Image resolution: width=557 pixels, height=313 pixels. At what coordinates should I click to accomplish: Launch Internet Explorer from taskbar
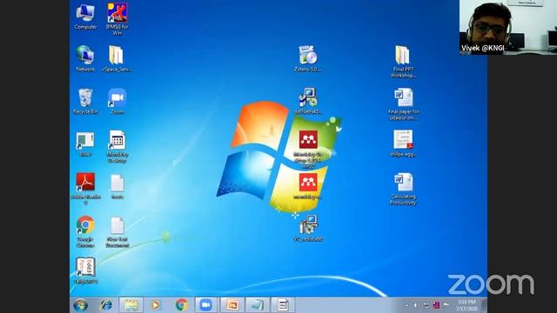click(x=105, y=305)
